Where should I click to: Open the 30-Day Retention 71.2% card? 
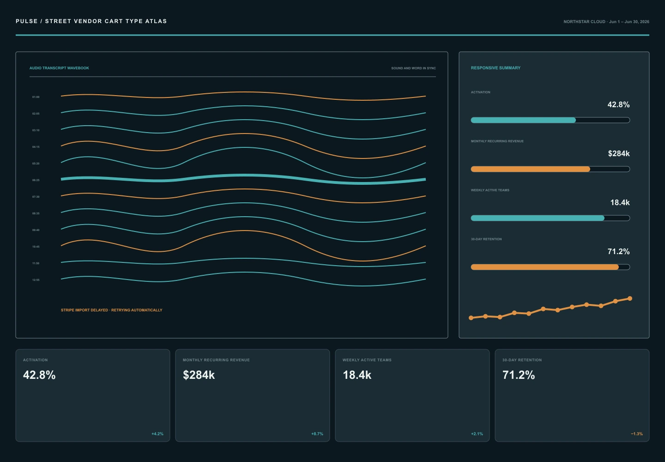pos(572,395)
